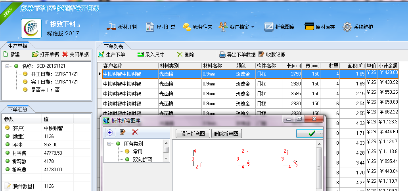Open 账务往来 coins icon

pyautogui.click(x=187, y=27)
